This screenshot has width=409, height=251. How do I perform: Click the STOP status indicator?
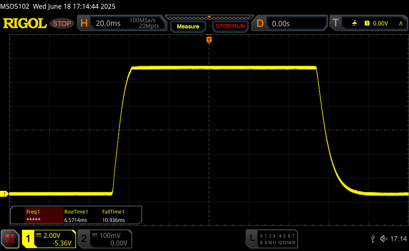[62, 24]
